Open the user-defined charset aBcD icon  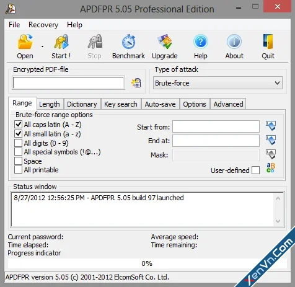point(271,168)
